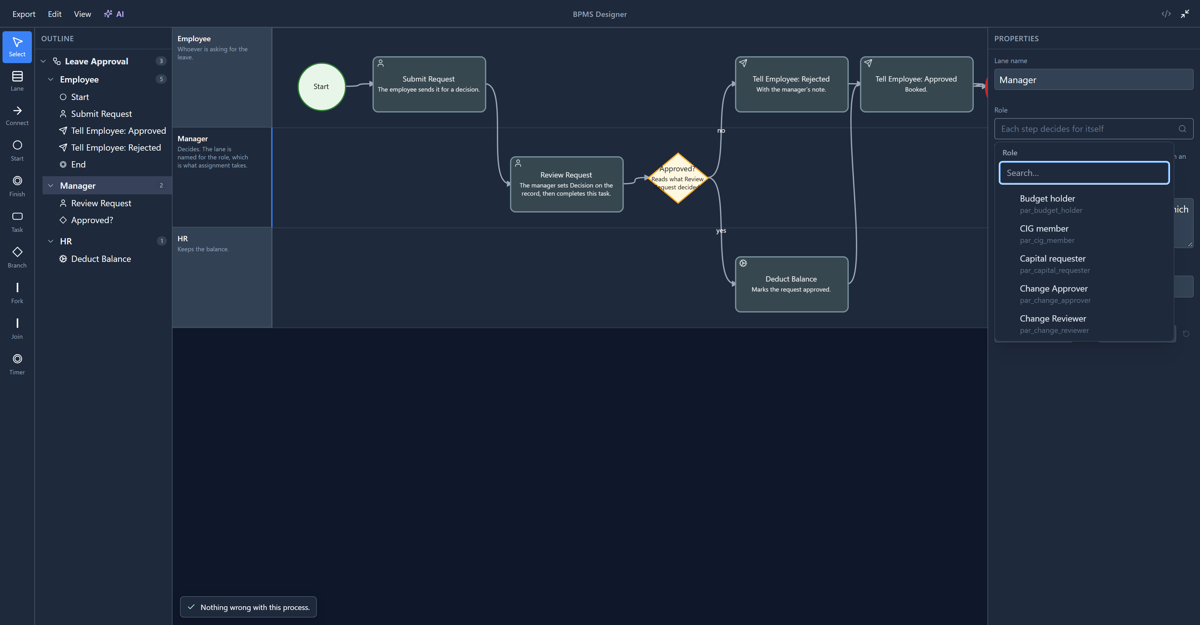Screen dimensions: 1200x625
Task: Pick the Connect arrow tool
Action: pos(17,116)
